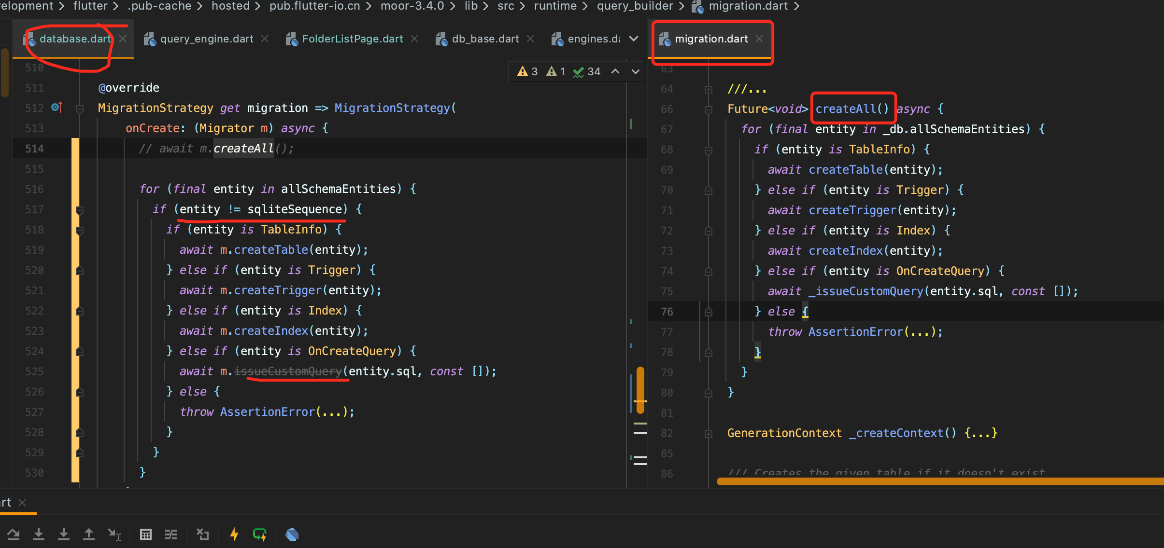Close the FolderListPage.dart tab

coord(414,39)
